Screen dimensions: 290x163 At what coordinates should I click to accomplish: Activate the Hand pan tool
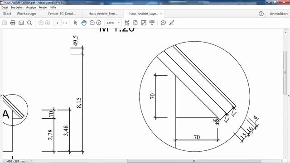[x=84, y=23]
